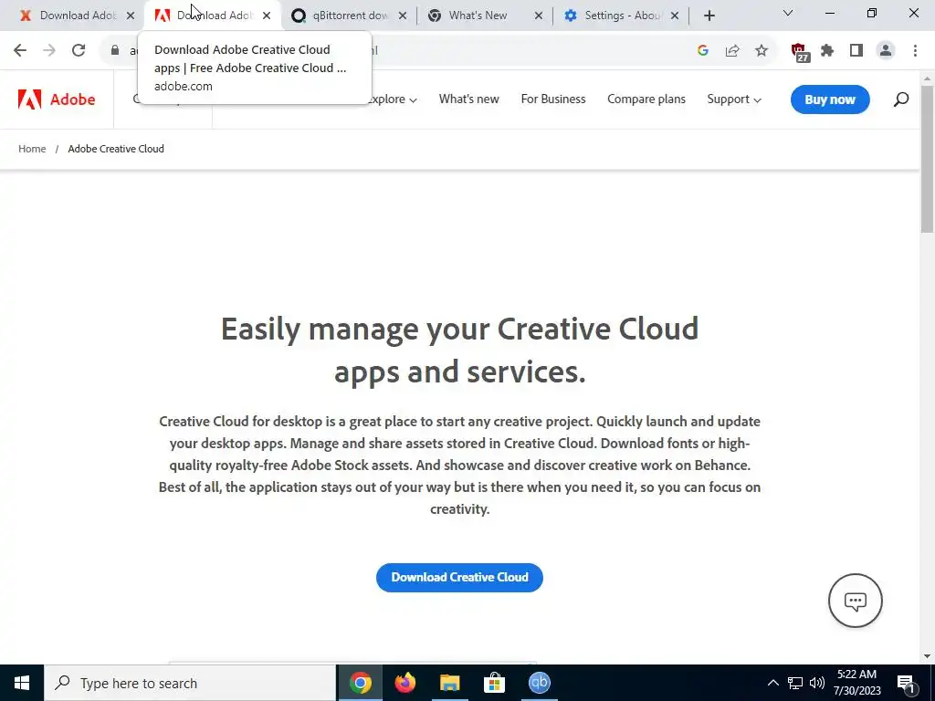Click the forward navigation arrow

tap(49, 50)
